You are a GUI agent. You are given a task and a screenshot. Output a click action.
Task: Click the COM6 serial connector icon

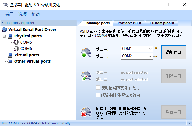[16, 49]
